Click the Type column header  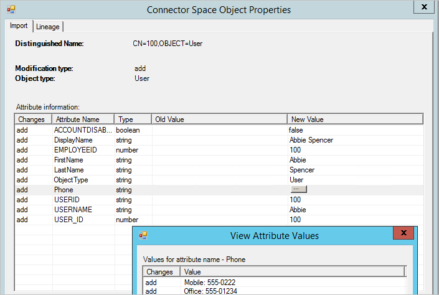tap(133, 119)
